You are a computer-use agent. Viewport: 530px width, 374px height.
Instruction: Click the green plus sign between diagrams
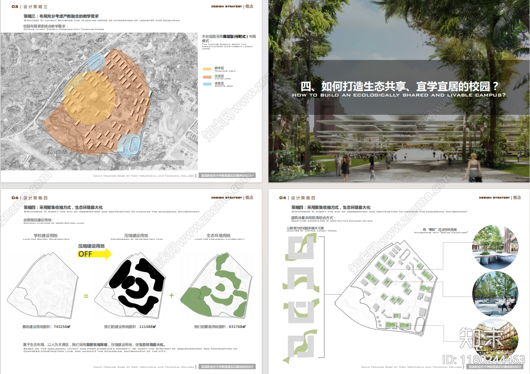[x=172, y=295]
